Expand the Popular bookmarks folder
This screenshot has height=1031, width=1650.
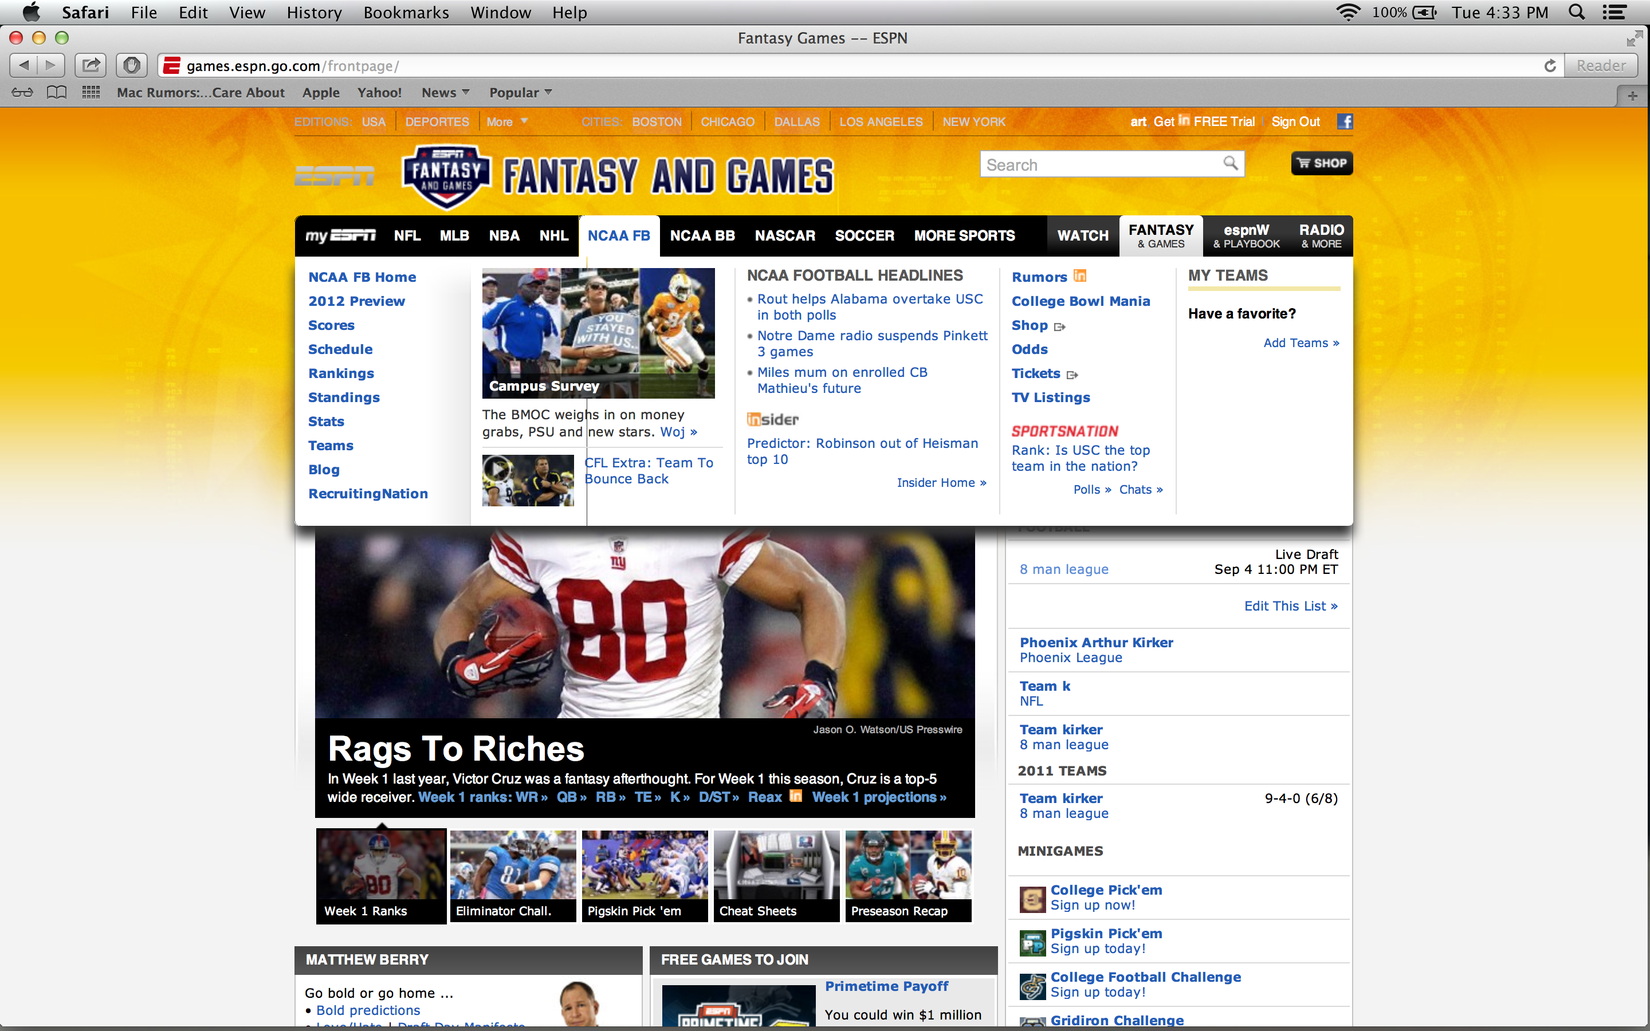pos(520,92)
